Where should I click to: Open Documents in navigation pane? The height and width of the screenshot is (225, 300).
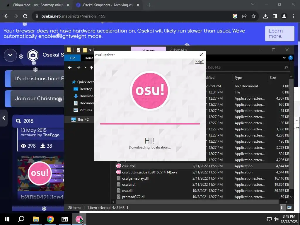tap(84, 103)
